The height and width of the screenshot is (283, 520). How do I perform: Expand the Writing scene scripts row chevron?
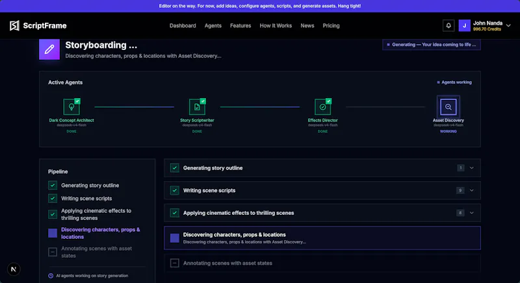[x=472, y=190]
